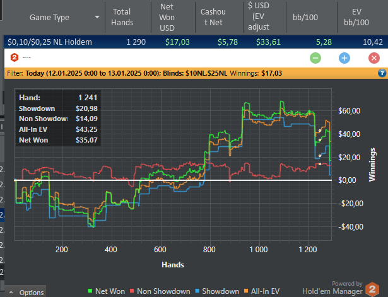Click the 5,28 bb/100 cell
The width and height of the screenshot is (388, 297).
324,42
